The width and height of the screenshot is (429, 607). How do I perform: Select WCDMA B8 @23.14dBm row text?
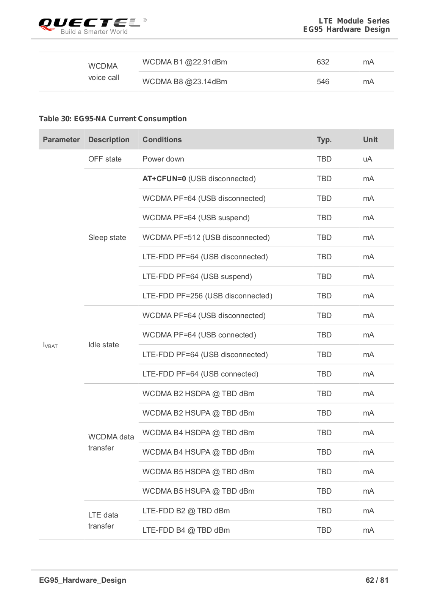[185, 82]
